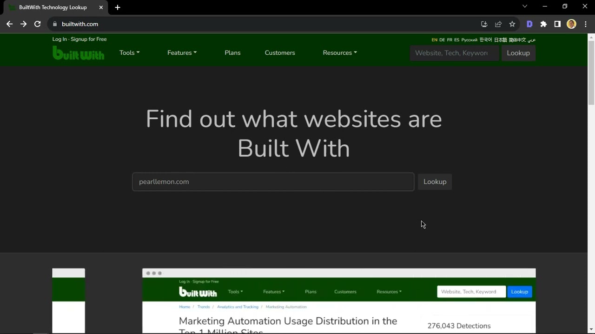Open the site info lock icon
Viewport: 595px width, 334px height.
(55, 24)
